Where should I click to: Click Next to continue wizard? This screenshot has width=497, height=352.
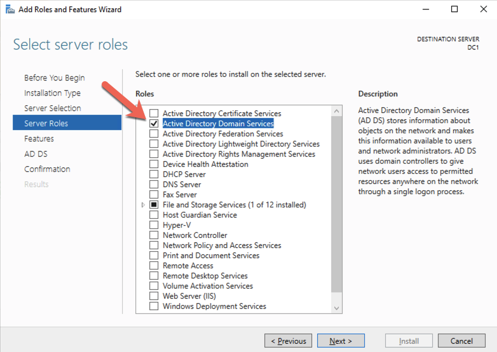[341, 341]
